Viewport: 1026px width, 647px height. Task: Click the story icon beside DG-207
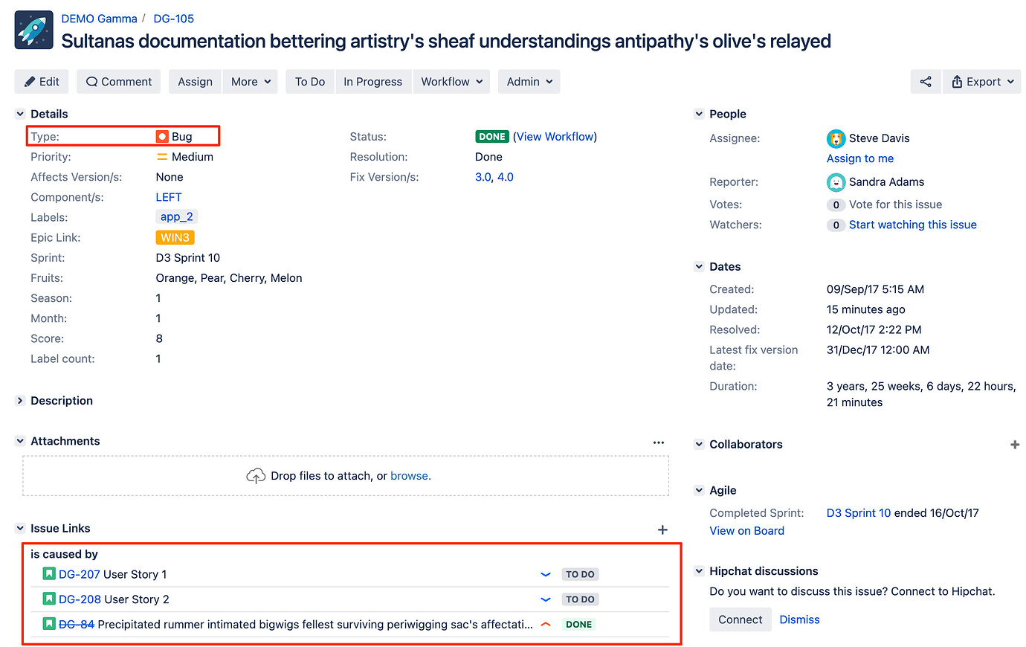click(49, 574)
